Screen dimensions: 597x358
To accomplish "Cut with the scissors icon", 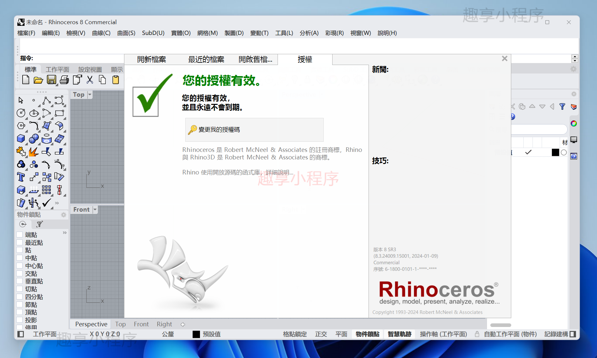I will (x=90, y=80).
